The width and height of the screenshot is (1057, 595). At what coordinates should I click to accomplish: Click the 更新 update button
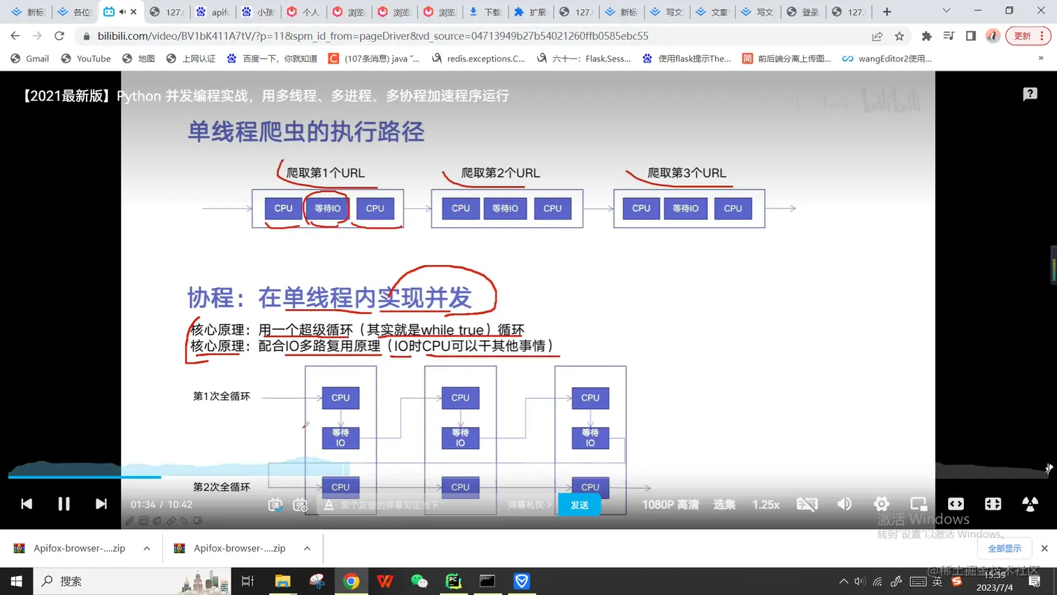[1028, 36]
